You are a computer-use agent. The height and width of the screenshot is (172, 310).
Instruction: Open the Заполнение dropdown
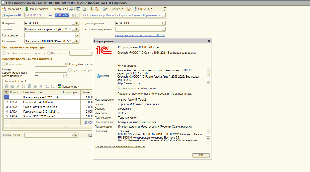[x=69, y=86]
